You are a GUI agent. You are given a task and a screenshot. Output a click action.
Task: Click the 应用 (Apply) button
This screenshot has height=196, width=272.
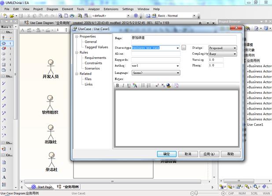tap(209, 154)
